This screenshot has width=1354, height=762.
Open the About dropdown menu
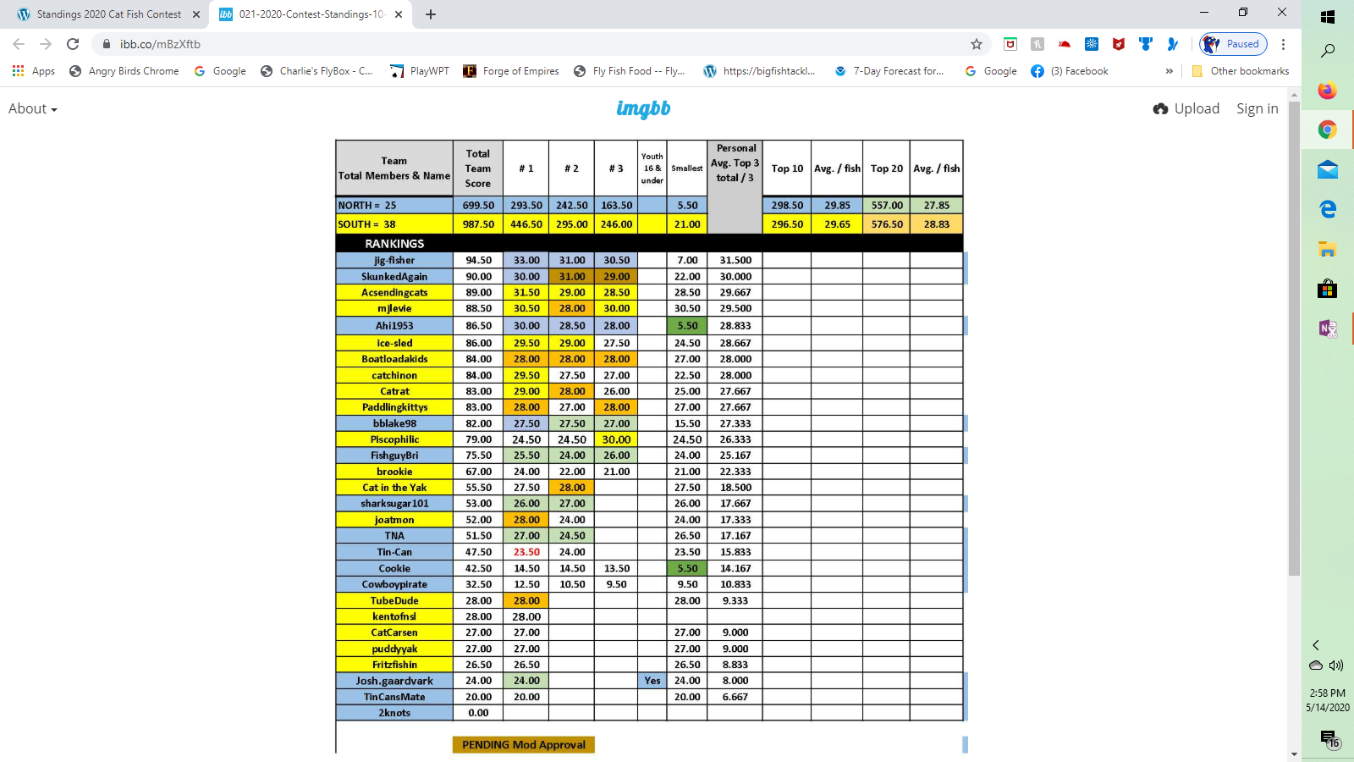(x=33, y=108)
